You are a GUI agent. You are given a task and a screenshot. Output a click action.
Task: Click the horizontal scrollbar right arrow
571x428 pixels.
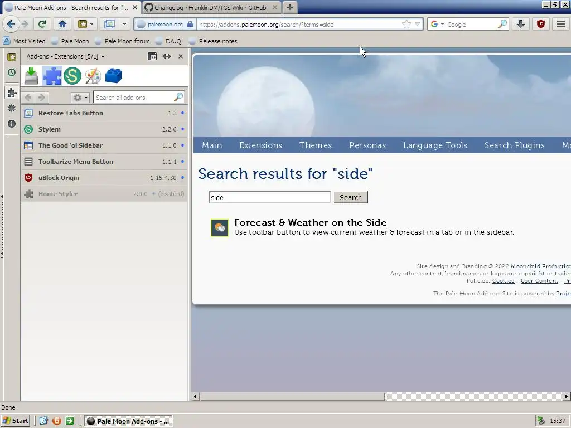click(567, 396)
